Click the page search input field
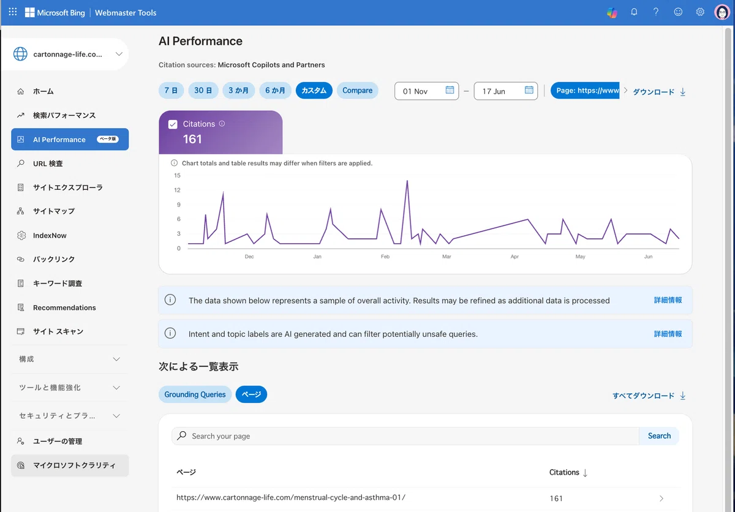 coord(405,436)
